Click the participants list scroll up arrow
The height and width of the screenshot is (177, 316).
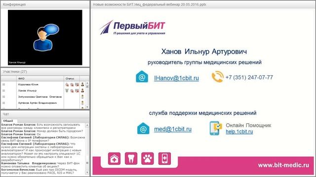(x=87, y=83)
